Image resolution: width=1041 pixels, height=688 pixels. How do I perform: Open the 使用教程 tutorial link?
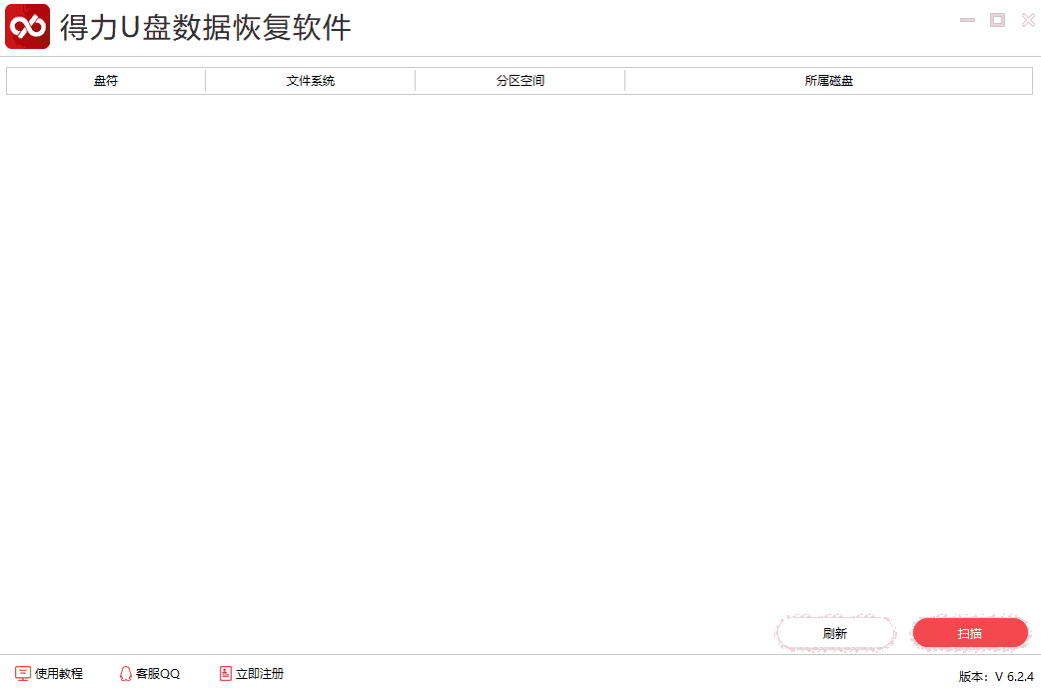click(x=57, y=673)
